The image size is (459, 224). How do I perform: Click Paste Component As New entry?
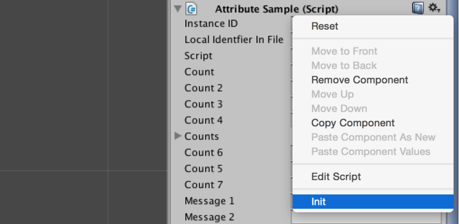click(x=373, y=137)
